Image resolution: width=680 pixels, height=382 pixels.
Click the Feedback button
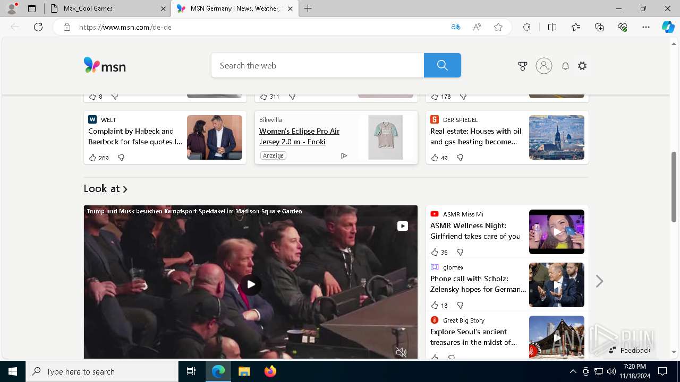tap(630, 350)
